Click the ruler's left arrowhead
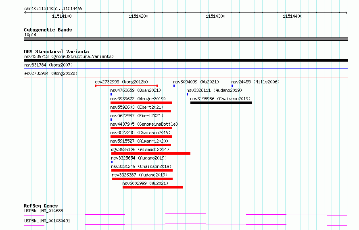This screenshot has height=230, width=359. [25, 12]
